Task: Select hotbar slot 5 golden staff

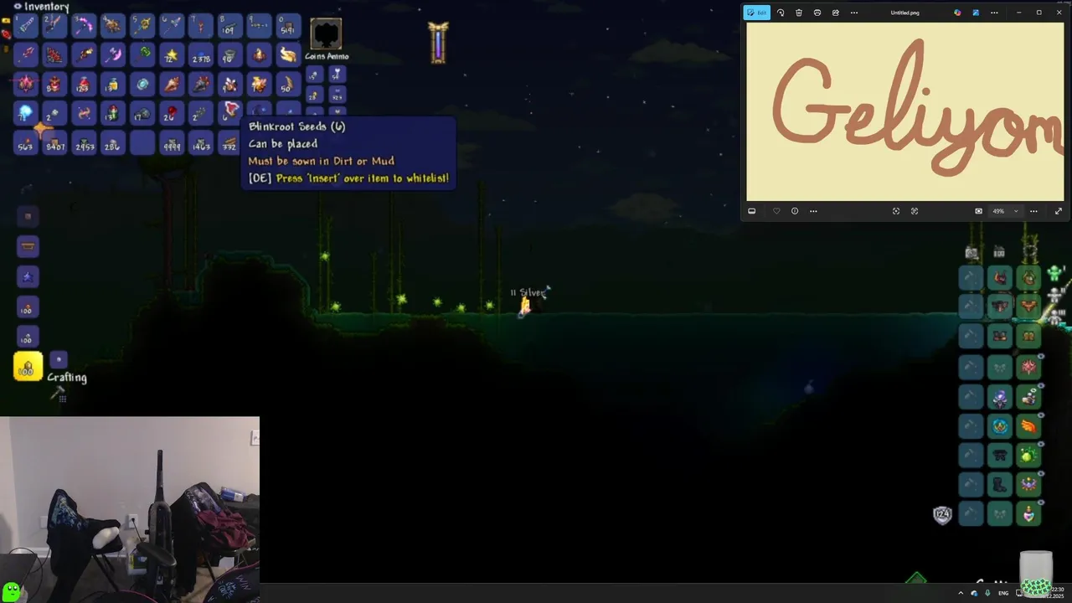Action: click(142, 27)
